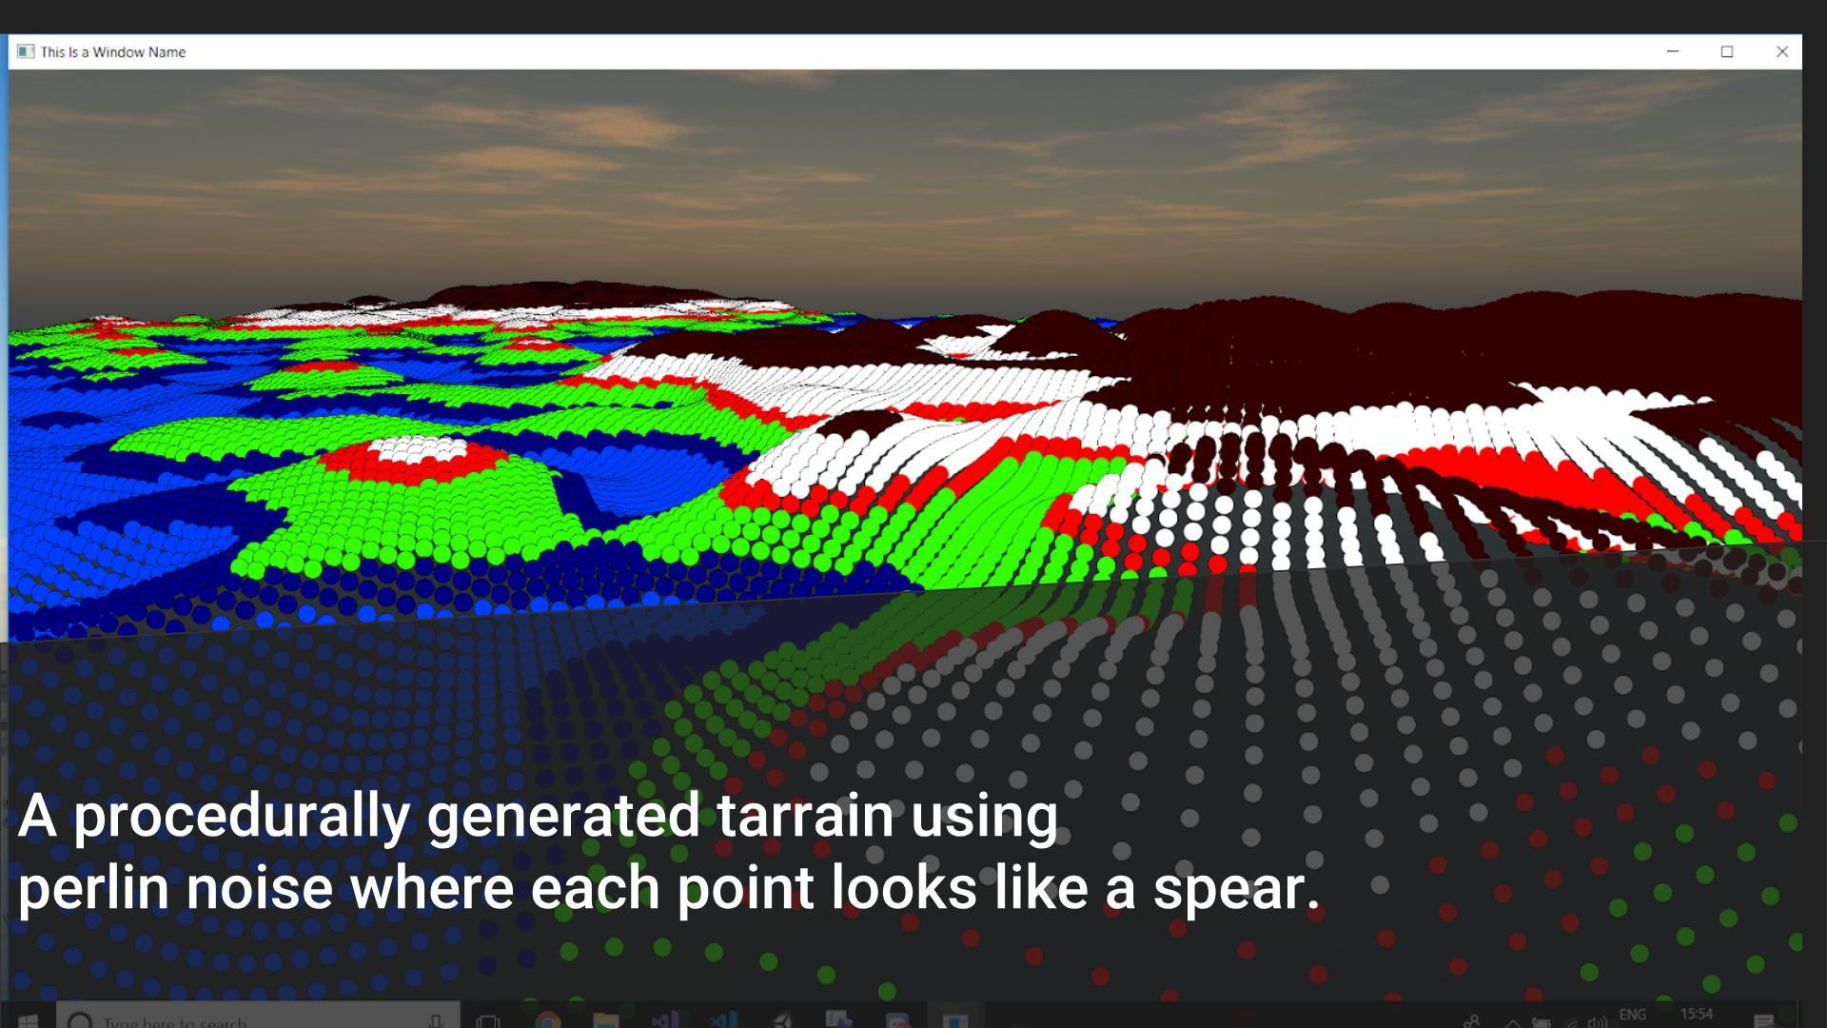Open Visual Studio Code from the taskbar
This screenshot has width=1827, height=1028.
pos(723,1020)
